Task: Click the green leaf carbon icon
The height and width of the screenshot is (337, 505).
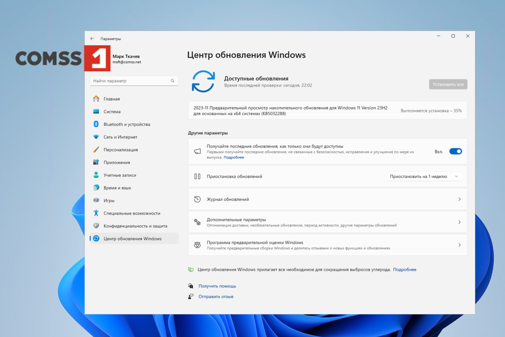Action: coord(191,270)
